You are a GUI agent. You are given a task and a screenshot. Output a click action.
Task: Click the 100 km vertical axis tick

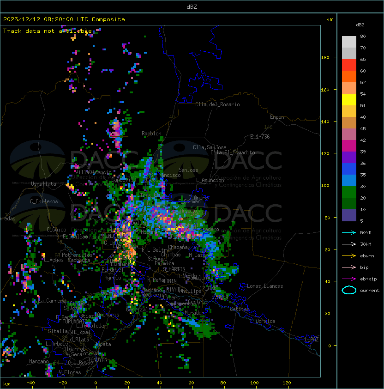click(x=325, y=185)
